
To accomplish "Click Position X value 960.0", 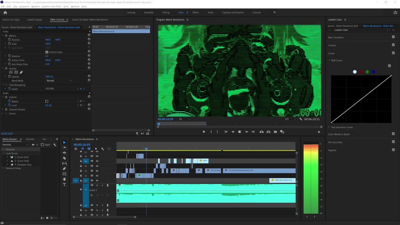I will (48, 40).
